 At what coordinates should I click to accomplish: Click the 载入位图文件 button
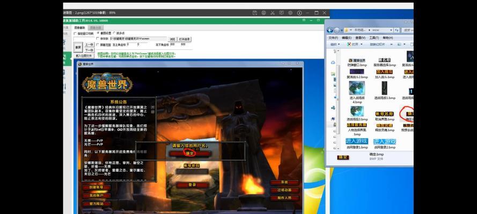(x=84, y=56)
